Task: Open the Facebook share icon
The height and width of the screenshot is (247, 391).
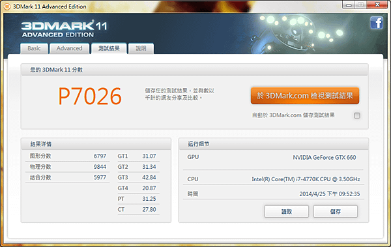Action: click(377, 23)
